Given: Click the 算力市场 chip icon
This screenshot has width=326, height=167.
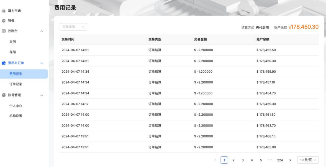Looking at the screenshot, I should pos(4,11).
